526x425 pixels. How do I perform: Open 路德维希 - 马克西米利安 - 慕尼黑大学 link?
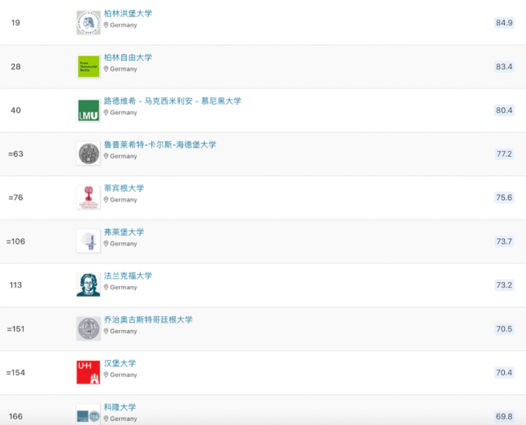point(172,101)
